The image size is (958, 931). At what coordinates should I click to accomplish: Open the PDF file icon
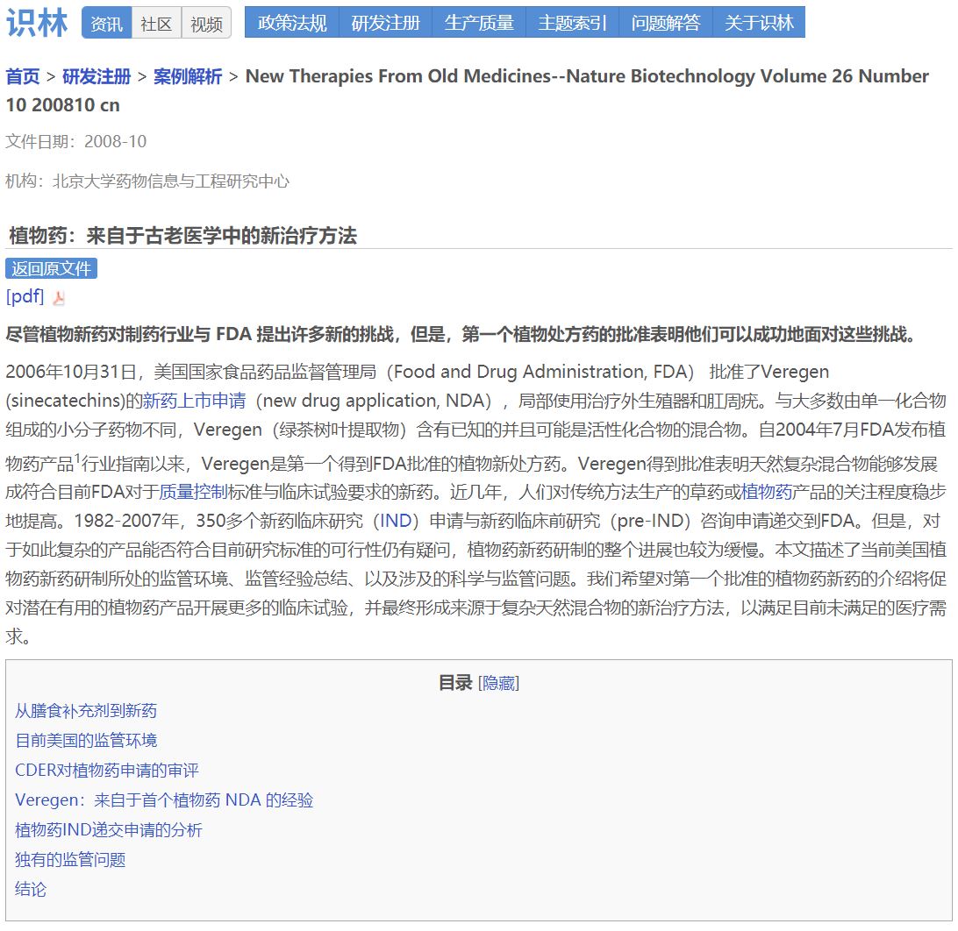(x=60, y=298)
